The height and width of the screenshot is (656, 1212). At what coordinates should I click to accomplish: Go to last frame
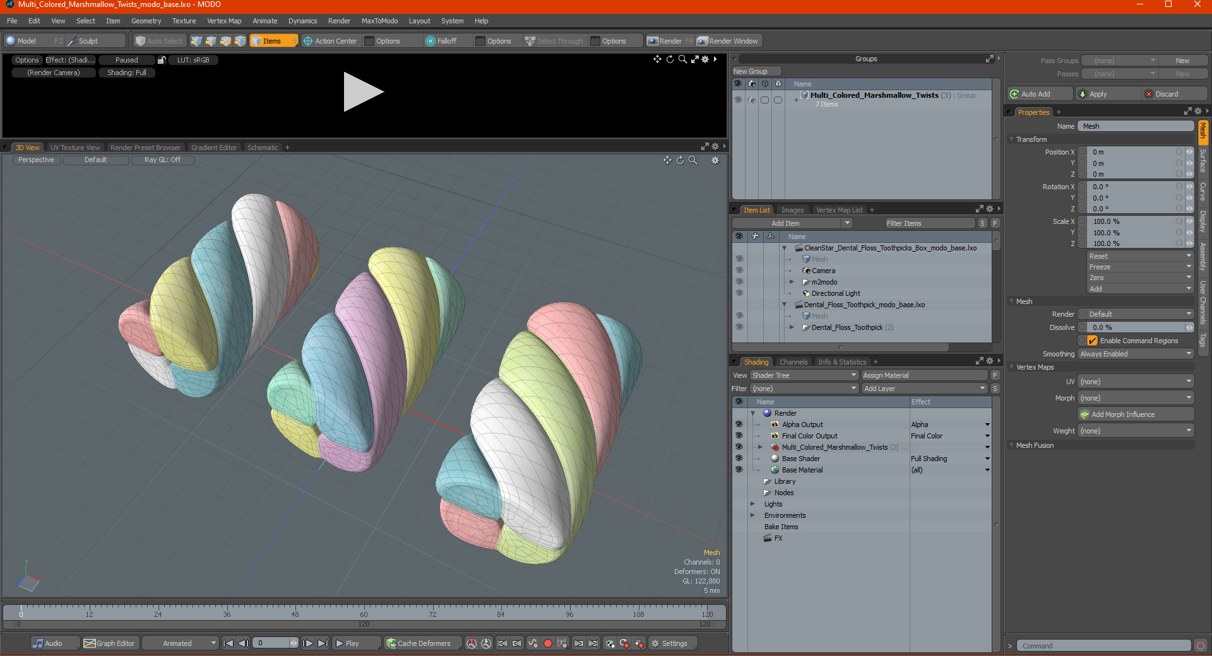point(323,643)
